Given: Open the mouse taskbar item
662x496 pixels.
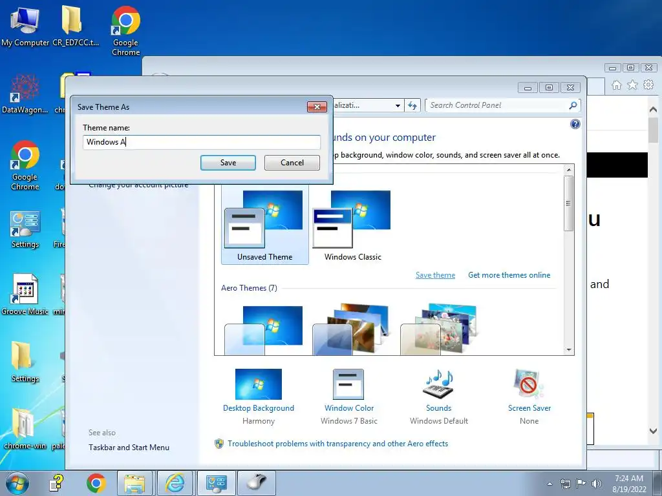Looking at the screenshot, I should pyautogui.click(x=257, y=483).
